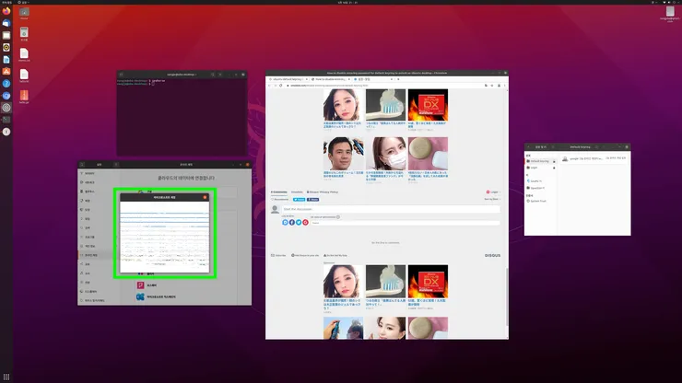Launch Rhythmbox from the dock
The image size is (682, 383).
coord(6,47)
